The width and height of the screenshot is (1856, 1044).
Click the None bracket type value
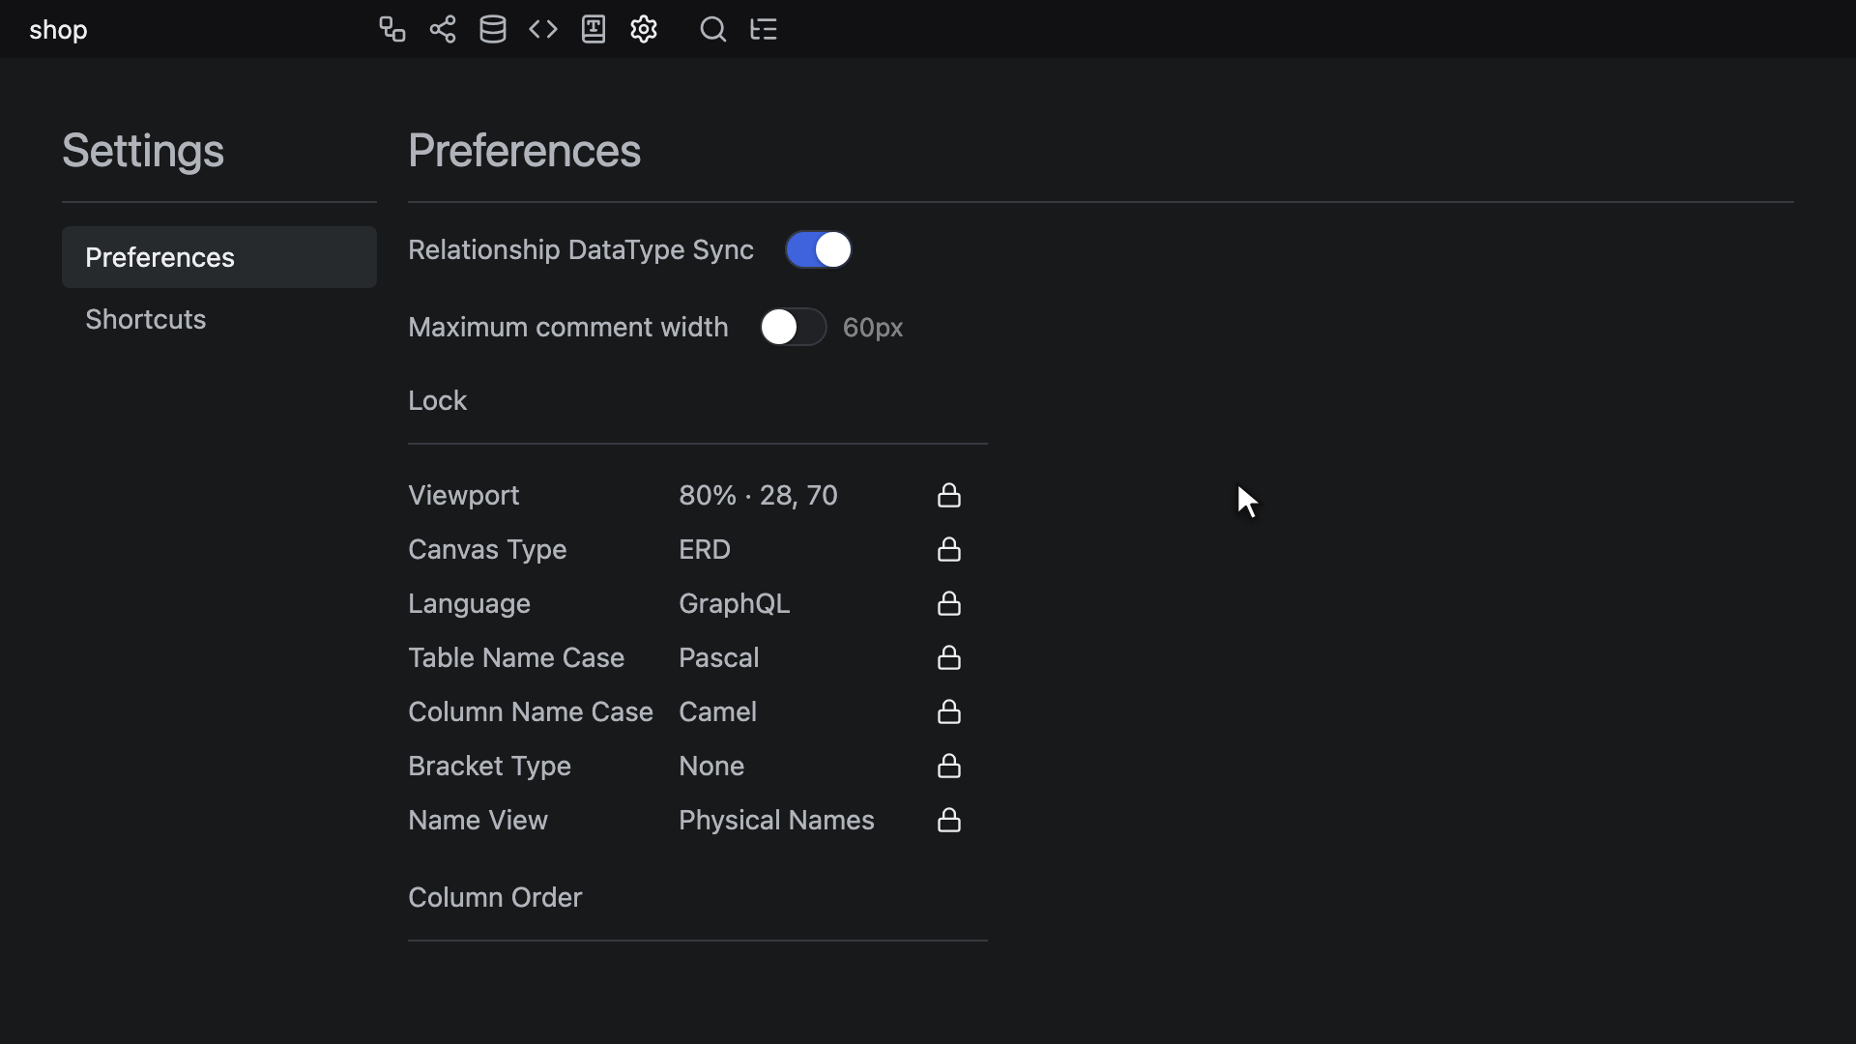[711, 766]
